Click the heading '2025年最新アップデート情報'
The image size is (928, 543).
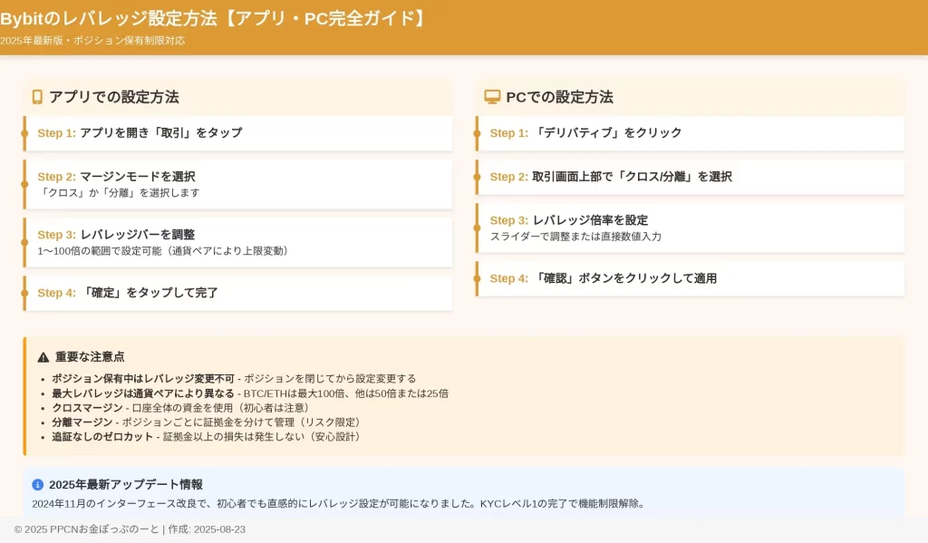click(x=126, y=484)
